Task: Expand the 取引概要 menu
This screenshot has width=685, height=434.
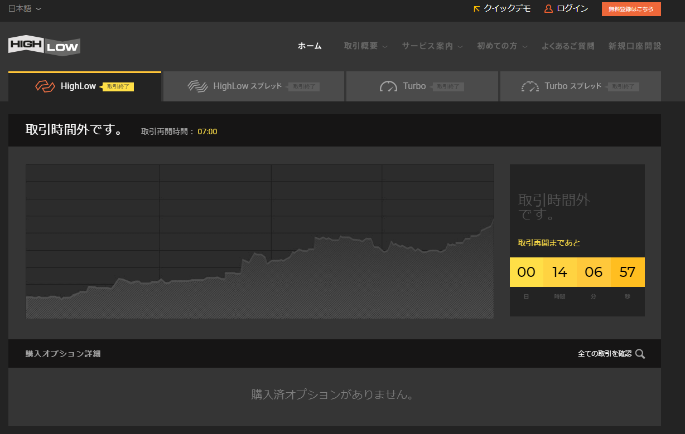Action: pos(365,46)
